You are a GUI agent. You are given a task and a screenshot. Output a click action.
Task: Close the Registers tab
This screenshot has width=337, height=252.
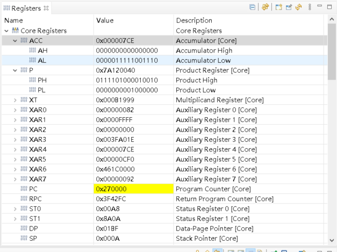(x=46, y=8)
